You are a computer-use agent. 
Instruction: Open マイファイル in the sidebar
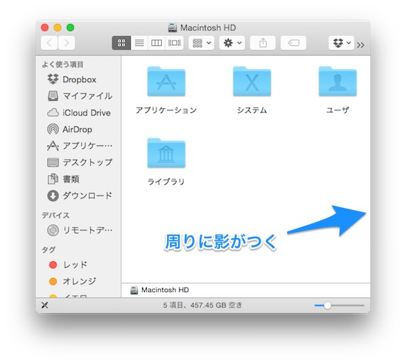[78, 96]
